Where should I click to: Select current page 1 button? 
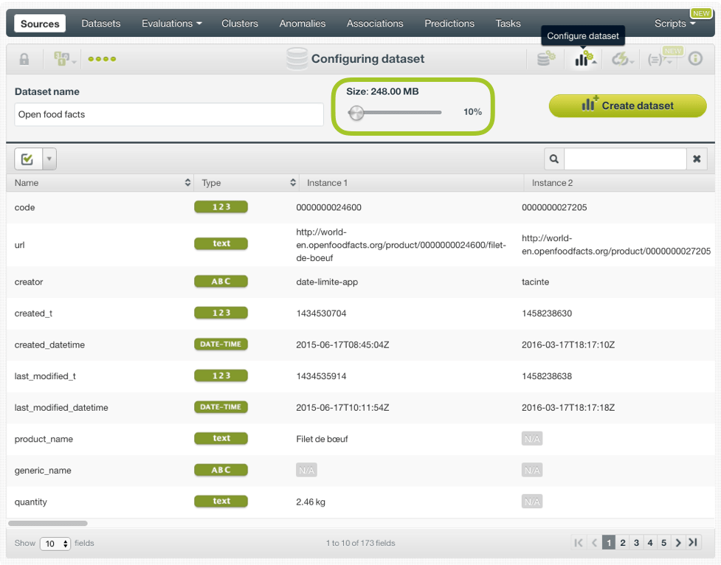608,543
